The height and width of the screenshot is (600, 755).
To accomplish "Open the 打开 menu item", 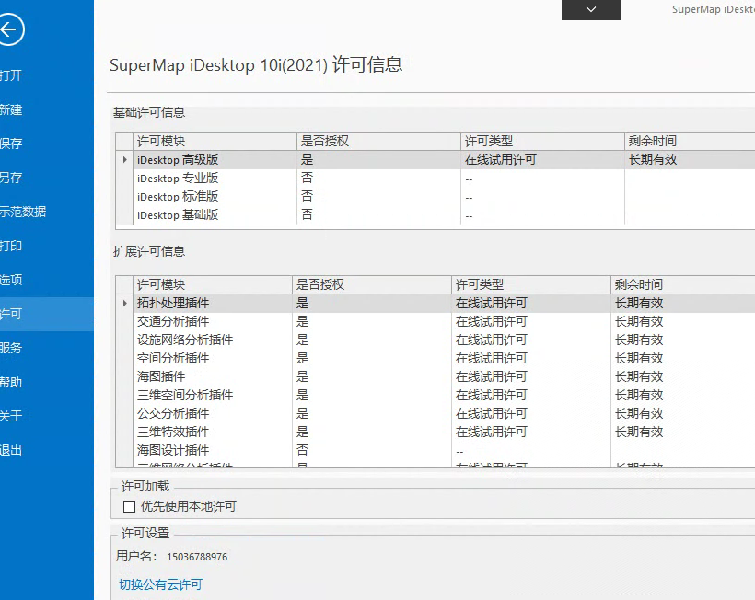I will pyautogui.click(x=47, y=75).
